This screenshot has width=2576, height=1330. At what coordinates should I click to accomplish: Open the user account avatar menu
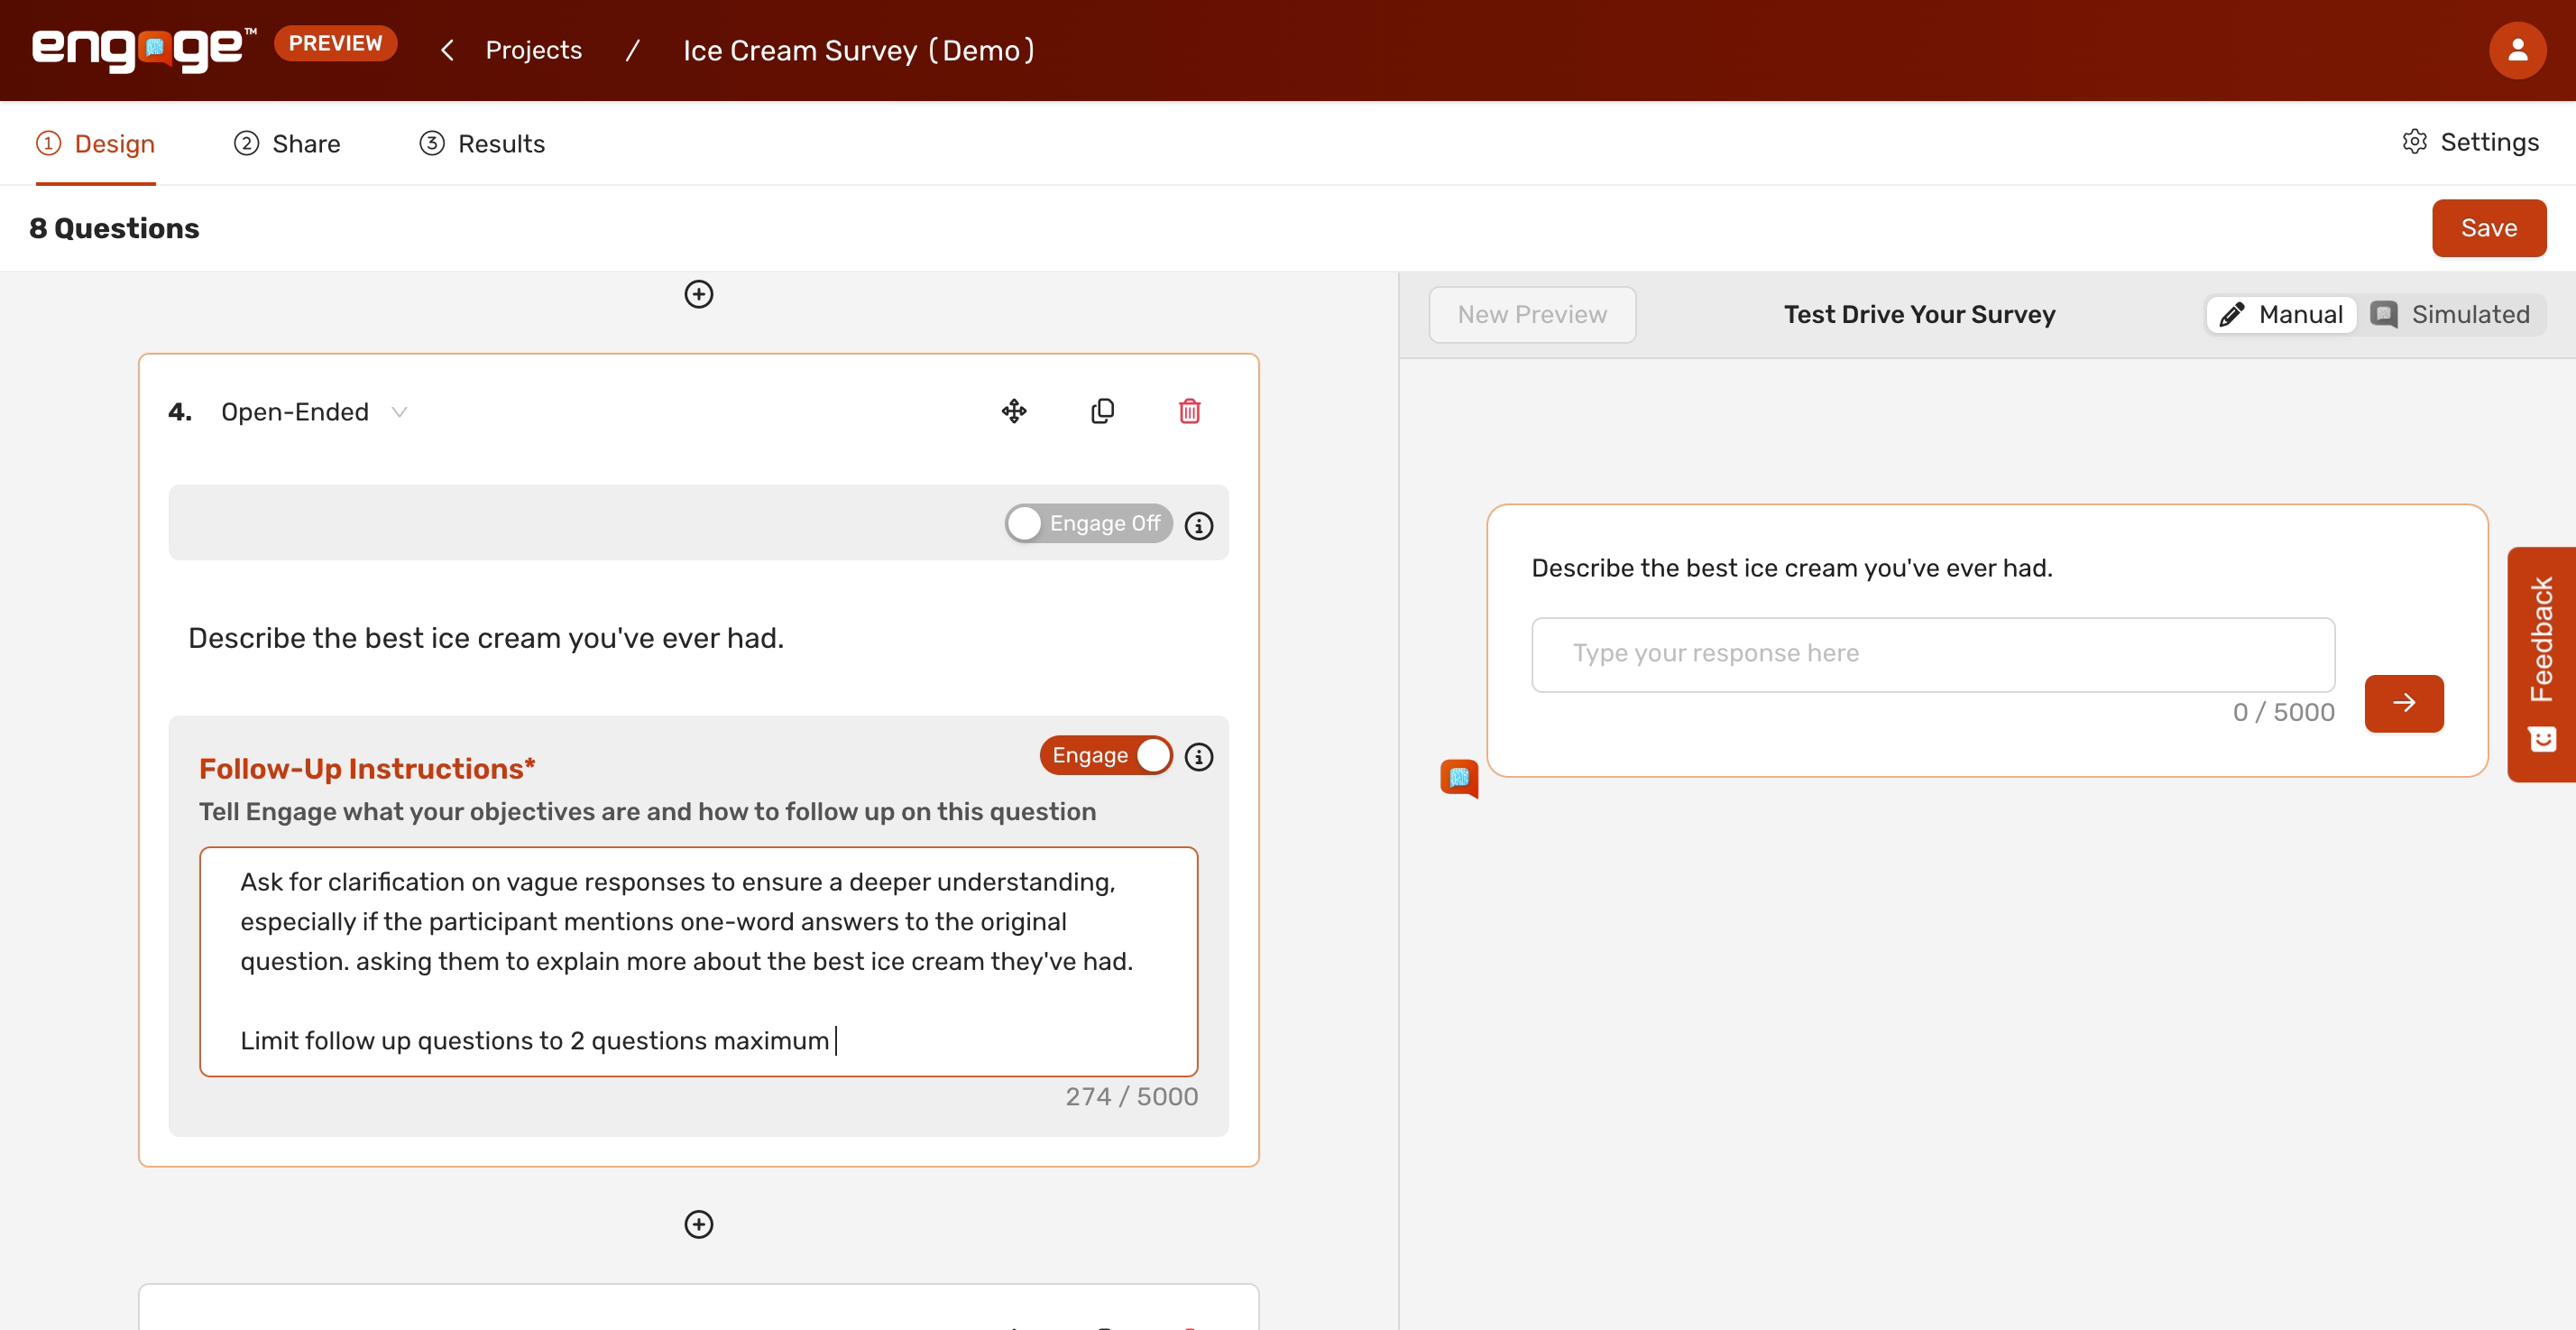point(2517,50)
